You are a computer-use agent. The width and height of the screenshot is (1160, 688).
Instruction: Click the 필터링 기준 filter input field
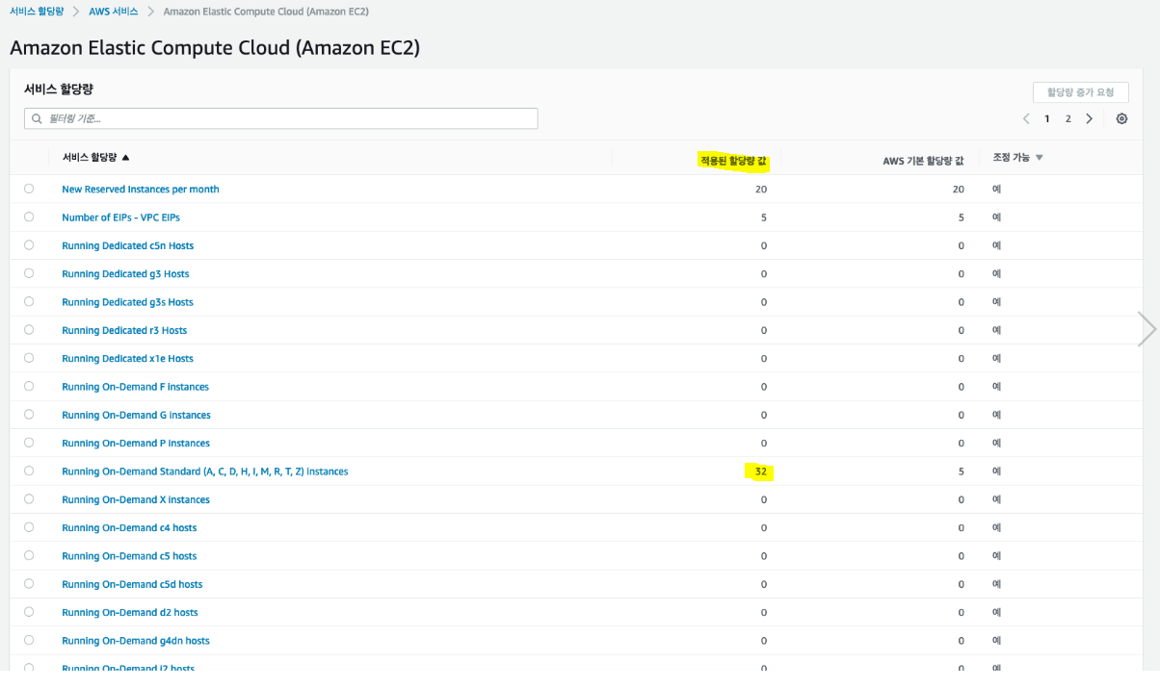tap(280, 118)
